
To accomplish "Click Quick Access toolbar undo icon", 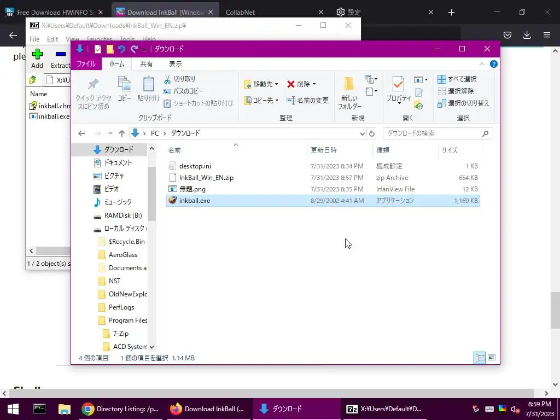I will coord(121,49).
